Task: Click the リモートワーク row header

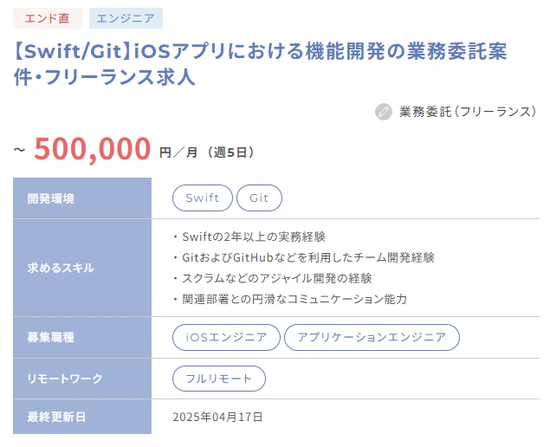Action: point(65,379)
